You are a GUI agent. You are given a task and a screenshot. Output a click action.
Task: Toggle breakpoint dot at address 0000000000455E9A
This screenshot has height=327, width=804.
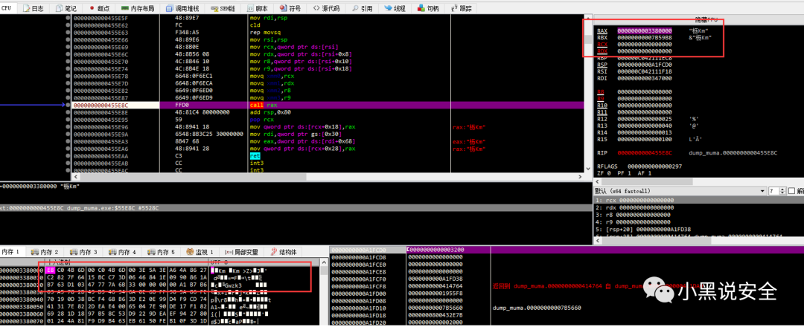[x=68, y=134]
